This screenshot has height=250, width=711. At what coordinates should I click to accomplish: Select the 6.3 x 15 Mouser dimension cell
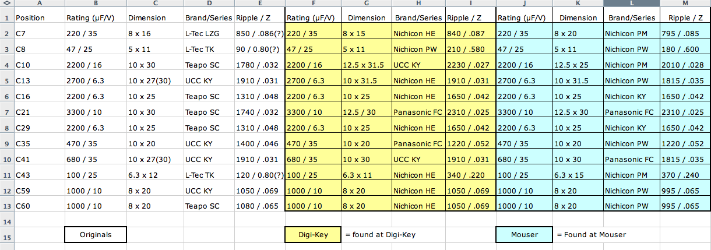577,175
